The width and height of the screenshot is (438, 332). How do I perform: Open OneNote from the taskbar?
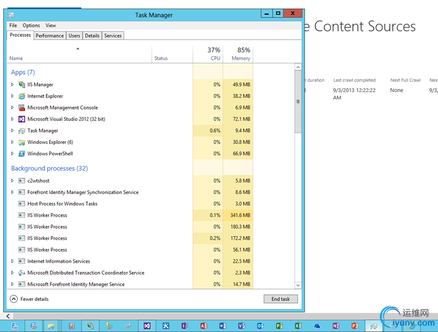336,326
